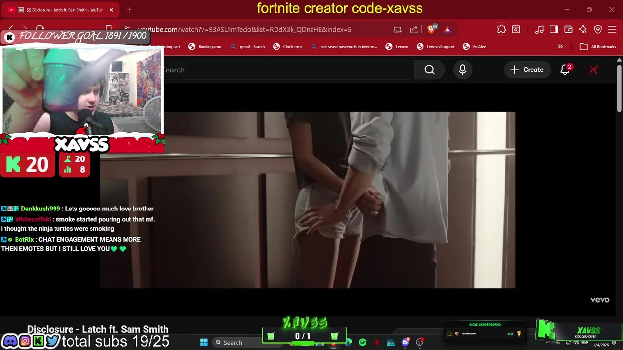Image resolution: width=623 pixels, height=350 pixels.
Task: Click the share page arrow icon
Action: point(414,29)
